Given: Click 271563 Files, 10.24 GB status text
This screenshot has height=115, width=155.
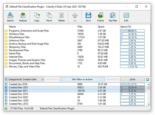Looking at the screenshot, I should (22, 109).
